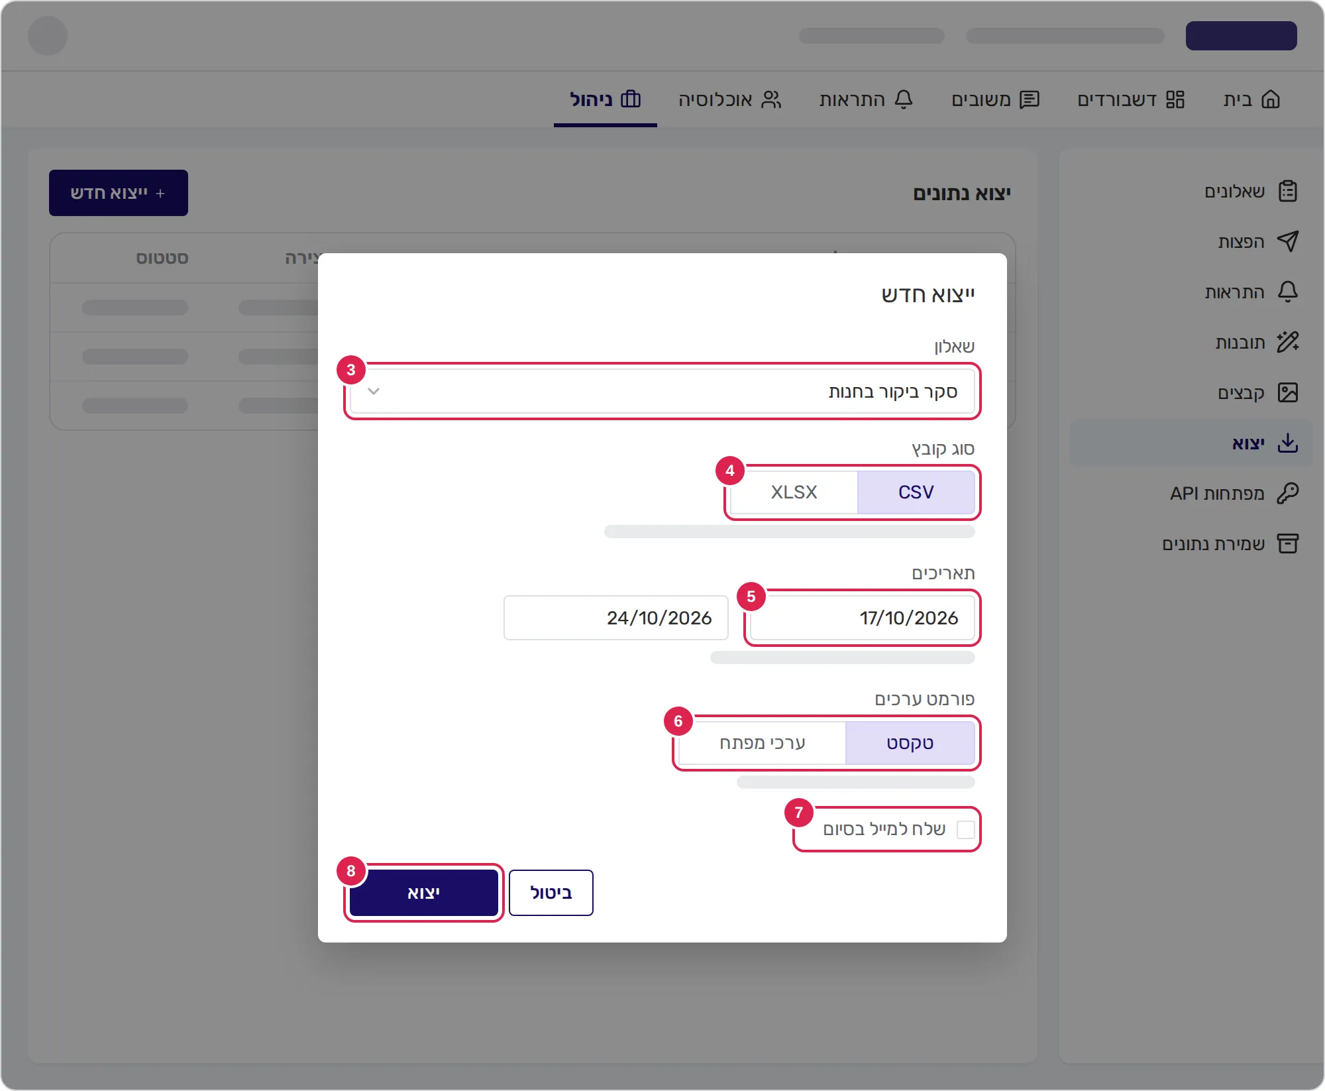Open the משובים feedback tab

pyautogui.click(x=995, y=99)
